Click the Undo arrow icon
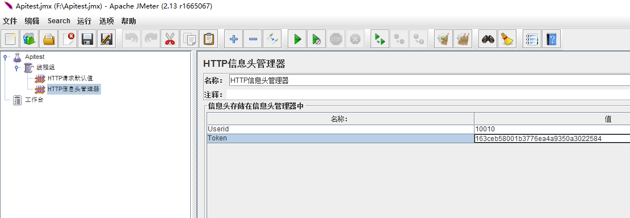Image resolution: width=630 pixels, height=218 pixels. click(x=132, y=39)
